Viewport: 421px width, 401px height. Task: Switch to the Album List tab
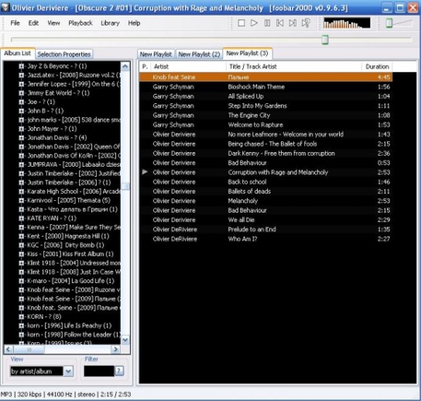coord(18,53)
